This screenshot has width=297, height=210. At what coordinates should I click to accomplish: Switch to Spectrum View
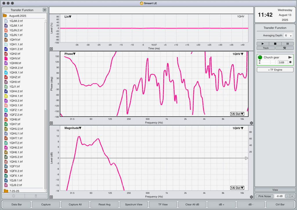(x=134, y=204)
